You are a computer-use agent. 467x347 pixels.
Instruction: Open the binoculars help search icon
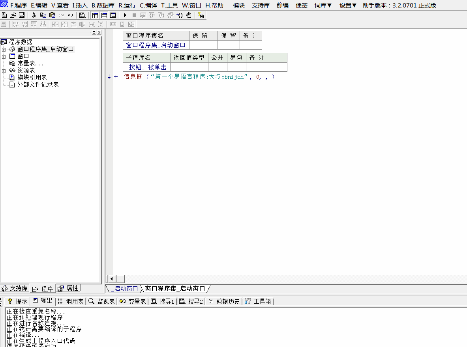coord(201,15)
